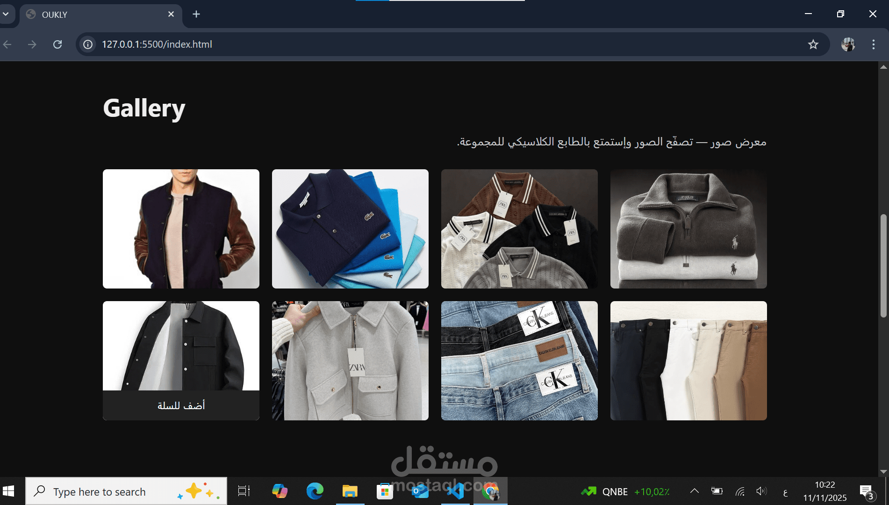Launch Copilot from the taskbar
This screenshot has width=889, height=505.
pyautogui.click(x=280, y=491)
